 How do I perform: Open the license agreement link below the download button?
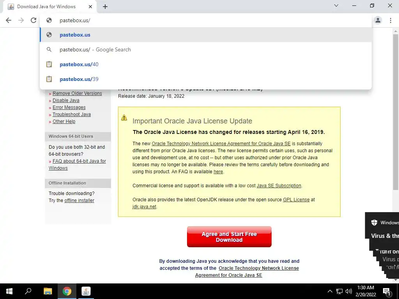247,271
